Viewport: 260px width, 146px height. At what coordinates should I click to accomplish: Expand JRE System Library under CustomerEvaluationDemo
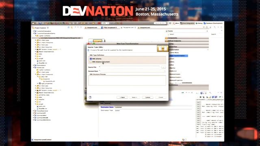[35, 49]
